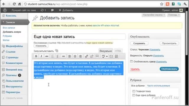
Task: Insert unordered bullet list
Action: [x=53, y=56]
